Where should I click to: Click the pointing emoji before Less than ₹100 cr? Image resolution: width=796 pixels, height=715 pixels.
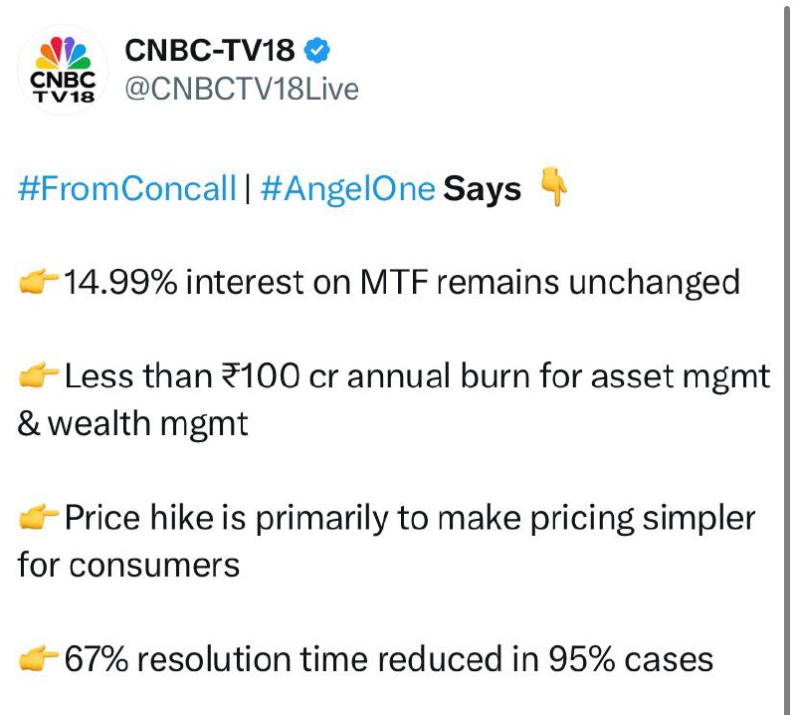(39, 377)
